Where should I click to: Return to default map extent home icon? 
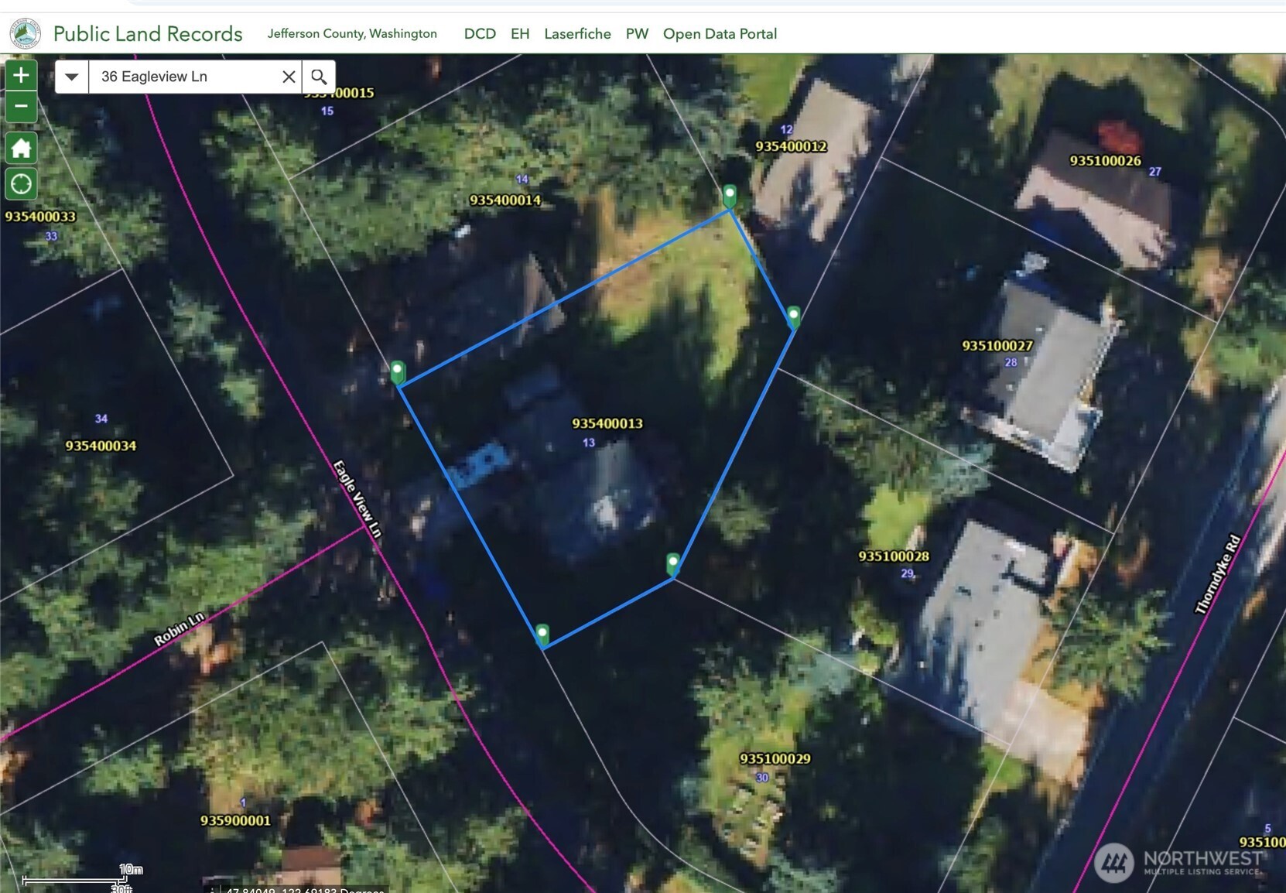pyautogui.click(x=22, y=148)
